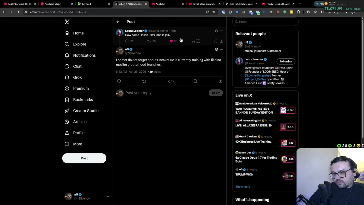Switch to the Randy Fine tab
This screenshot has height=205, width=364.
click(x=278, y=4)
